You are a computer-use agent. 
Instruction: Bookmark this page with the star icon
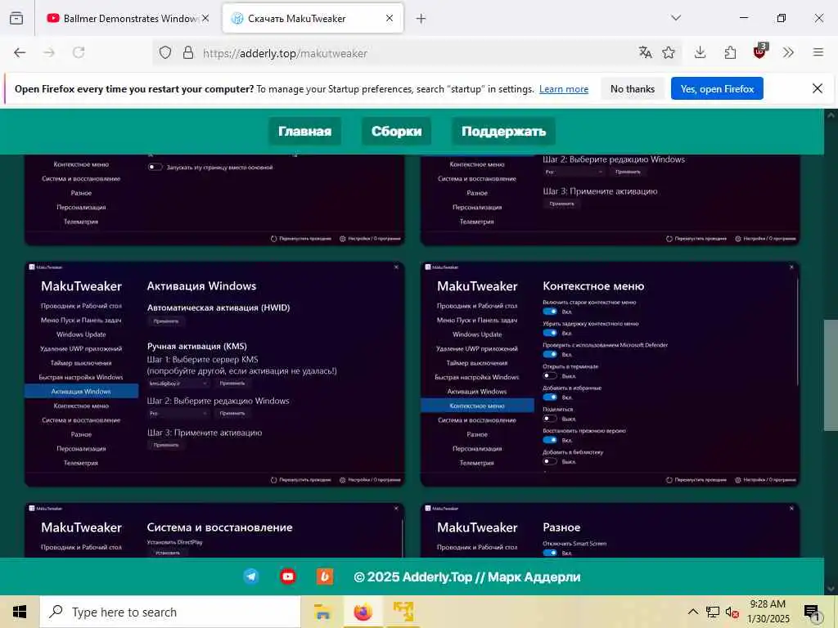pyautogui.click(x=669, y=52)
